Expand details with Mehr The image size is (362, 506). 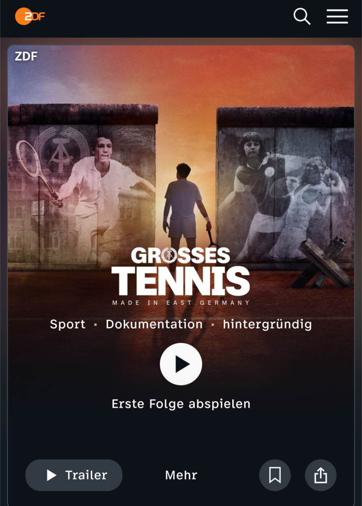point(181,475)
